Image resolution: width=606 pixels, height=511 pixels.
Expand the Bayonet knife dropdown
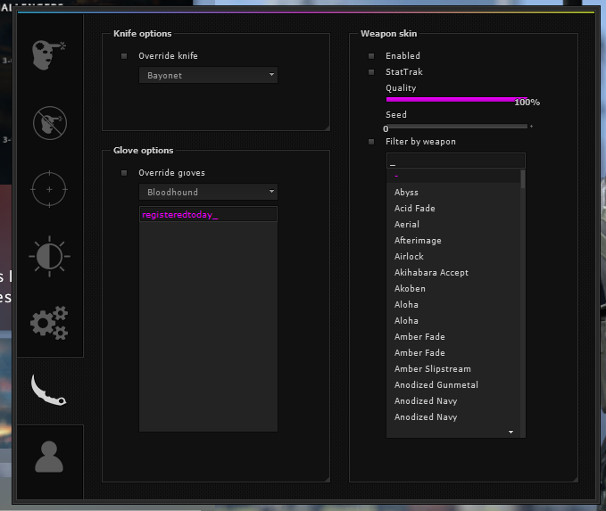(208, 76)
